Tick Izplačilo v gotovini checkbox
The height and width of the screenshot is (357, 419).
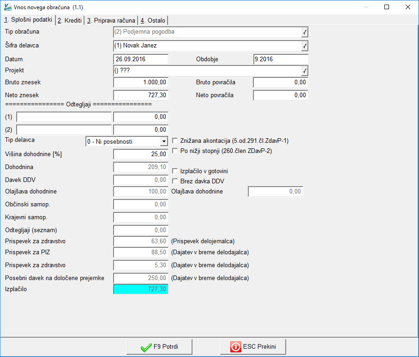click(x=175, y=171)
